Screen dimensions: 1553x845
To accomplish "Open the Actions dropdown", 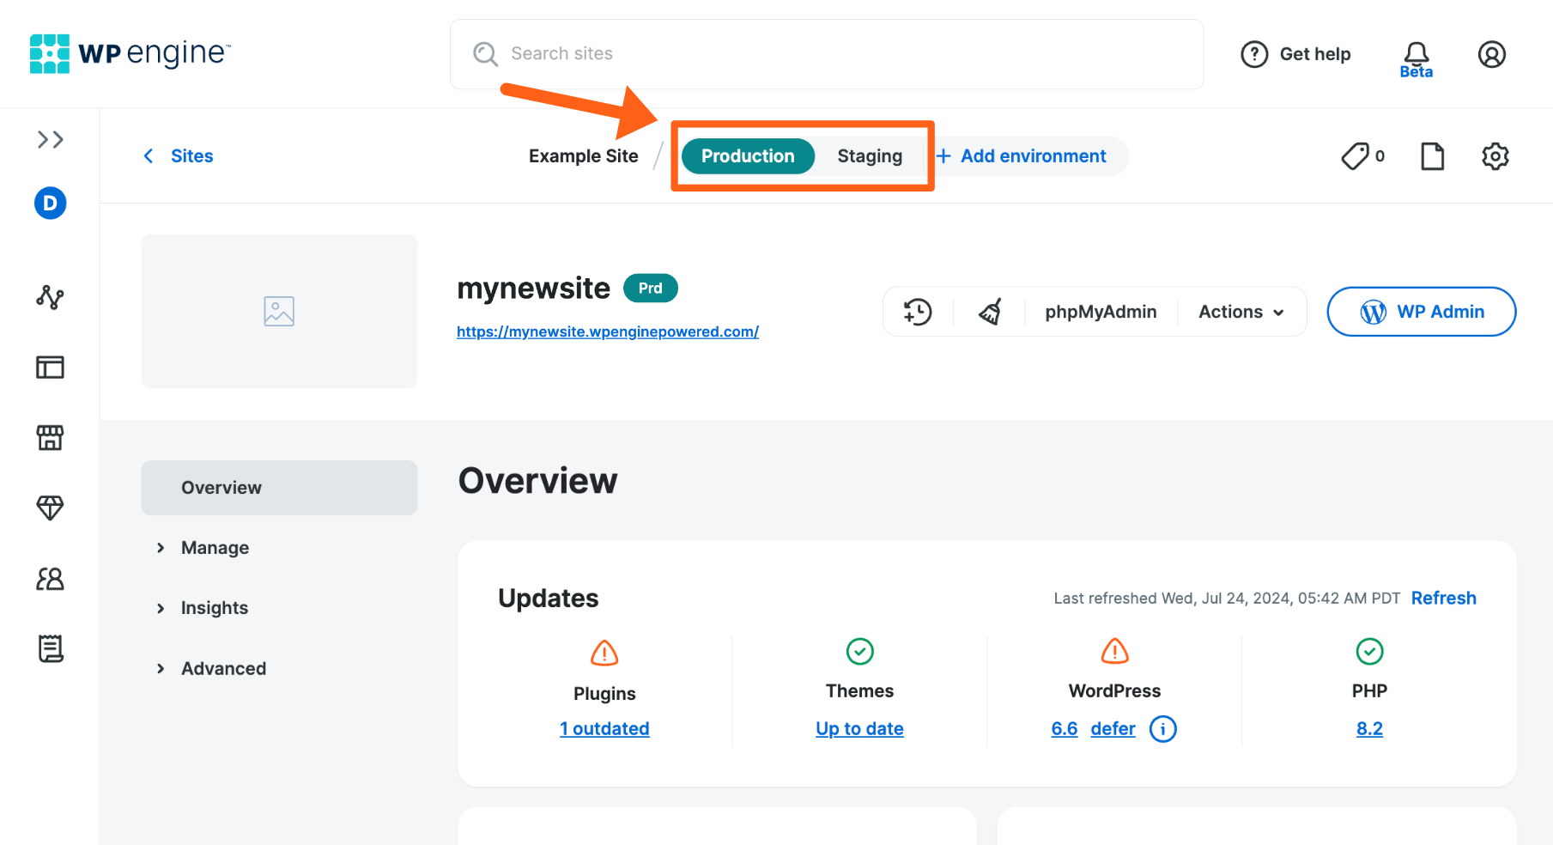I will tap(1240, 311).
